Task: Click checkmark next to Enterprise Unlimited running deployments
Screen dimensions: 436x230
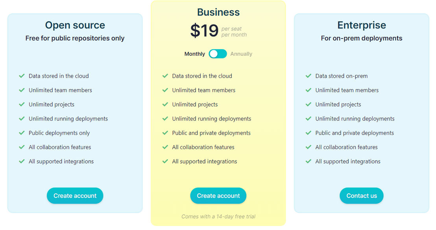Action: (309, 119)
